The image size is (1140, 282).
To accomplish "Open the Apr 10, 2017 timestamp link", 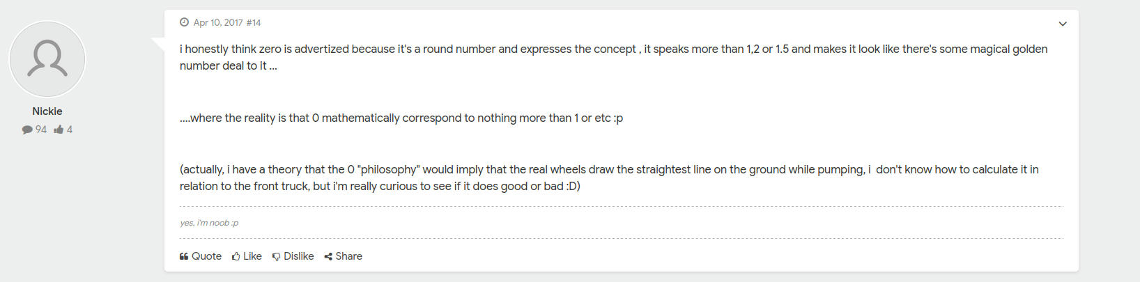I will [218, 22].
